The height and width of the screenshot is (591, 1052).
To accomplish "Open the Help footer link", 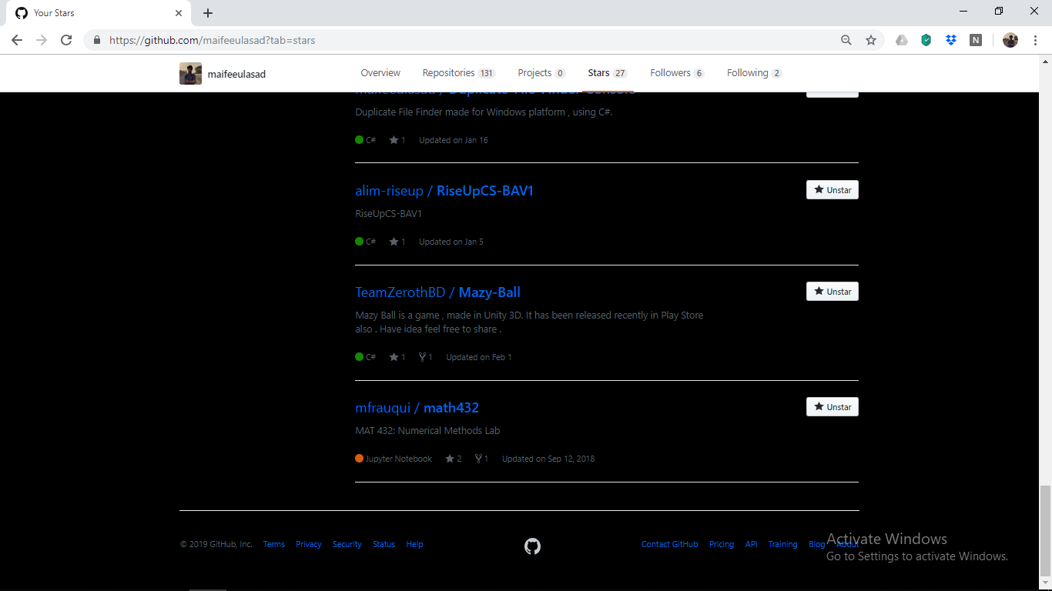I will point(414,544).
